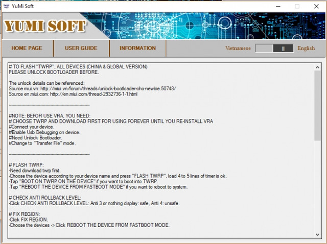The image size is (327, 244).
Task: Open the USER GUIDE tab
Action: tap(81, 48)
